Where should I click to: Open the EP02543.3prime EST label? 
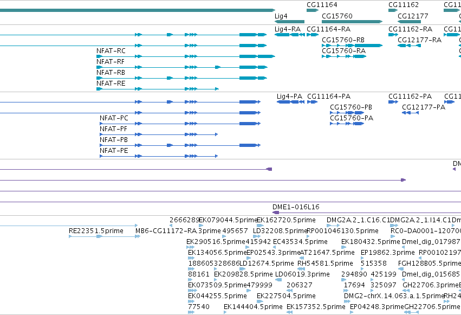pos(274,253)
